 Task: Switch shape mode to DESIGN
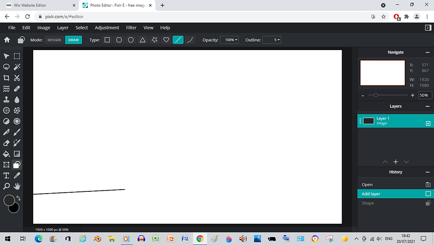click(x=54, y=40)
